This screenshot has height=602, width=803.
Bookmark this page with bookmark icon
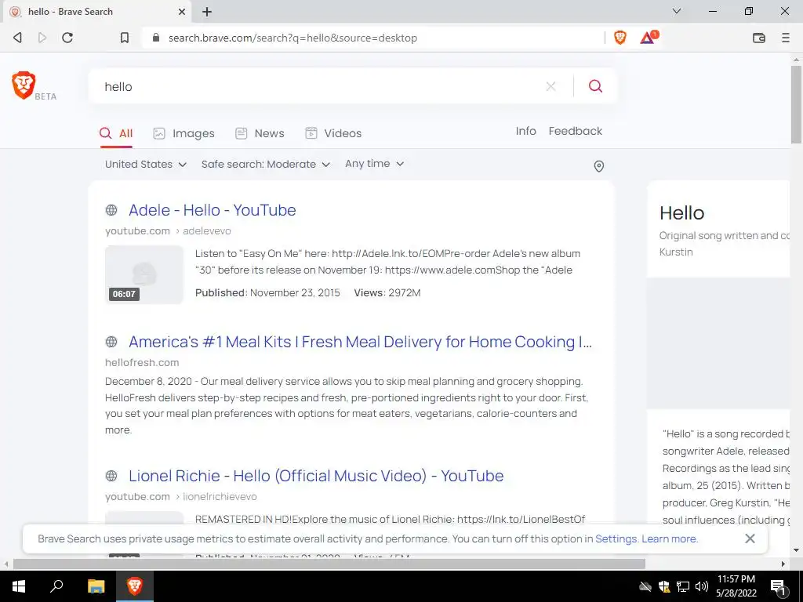[125, 38]
